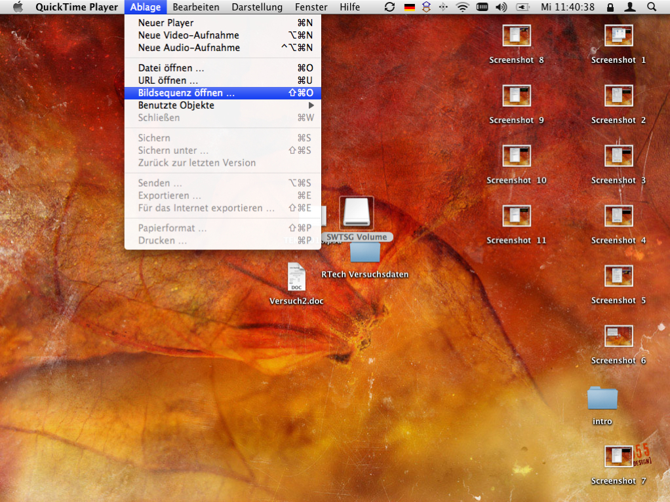Expand the Benutzte Objekte submenu
670x502 pixels.
pos(223,105)
